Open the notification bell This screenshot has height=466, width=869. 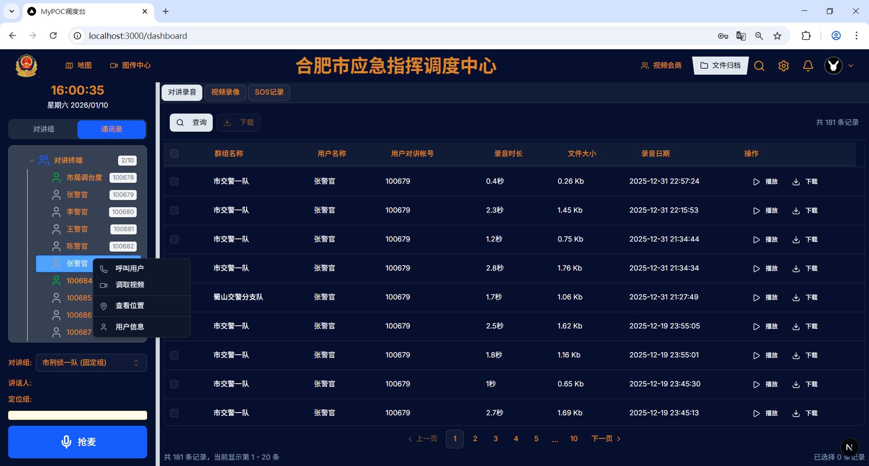tap(808, 66)
